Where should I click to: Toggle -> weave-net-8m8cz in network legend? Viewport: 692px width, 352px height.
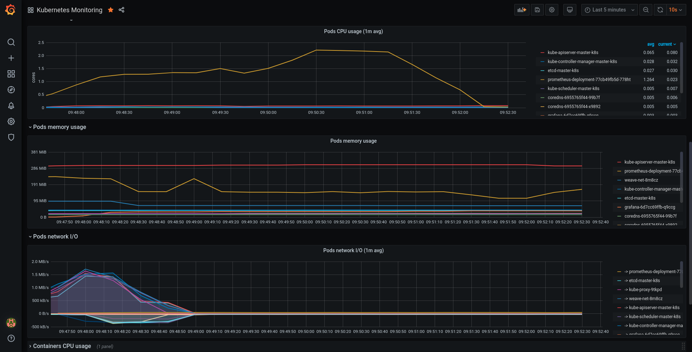click(x=643, y=299)
